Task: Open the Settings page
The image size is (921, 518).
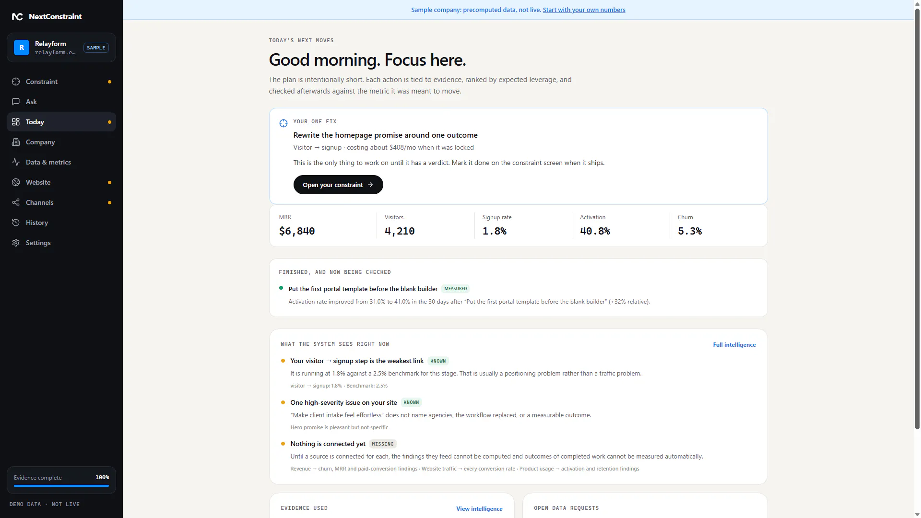Action: coord(61,243)
